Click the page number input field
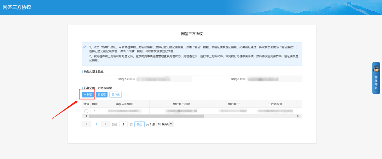 (123, 124)
